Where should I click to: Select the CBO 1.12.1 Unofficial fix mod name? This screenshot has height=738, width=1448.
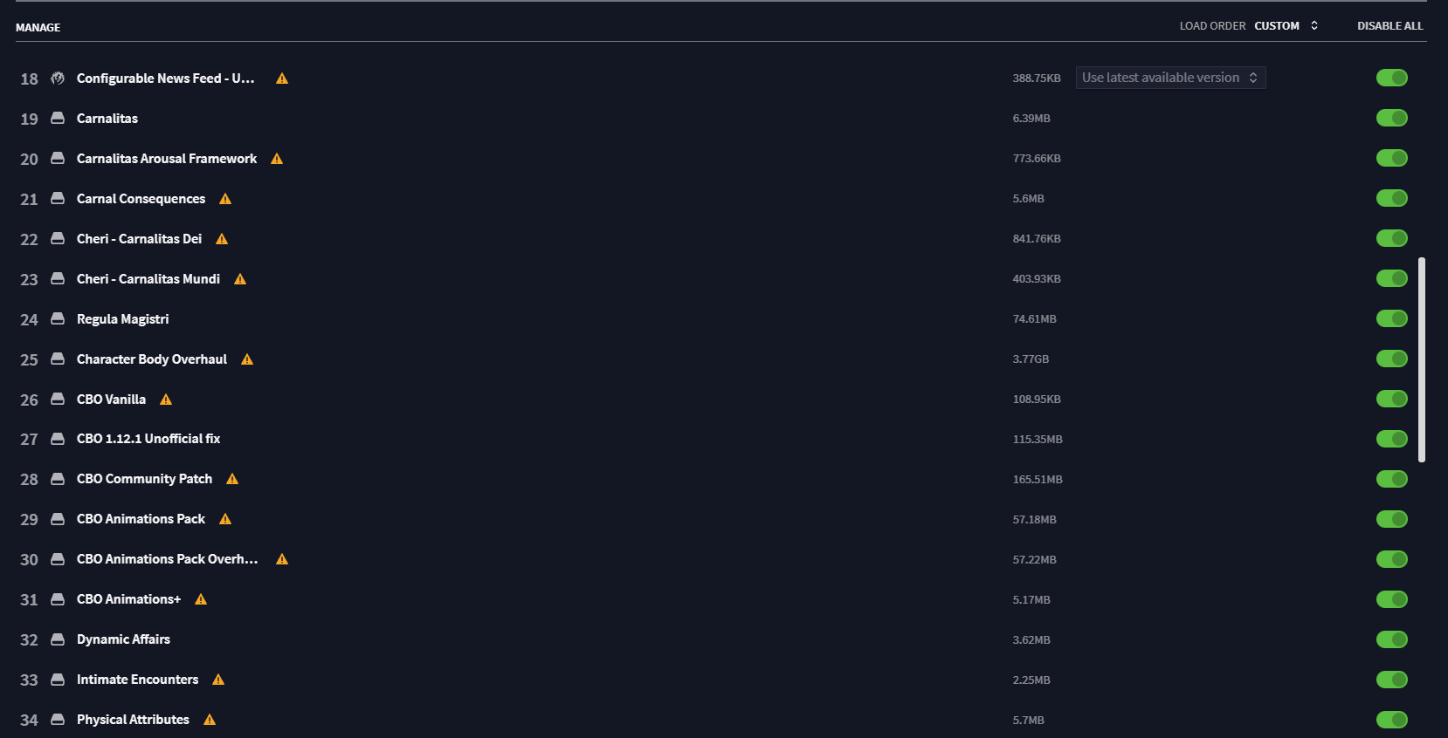coord(148,439)
